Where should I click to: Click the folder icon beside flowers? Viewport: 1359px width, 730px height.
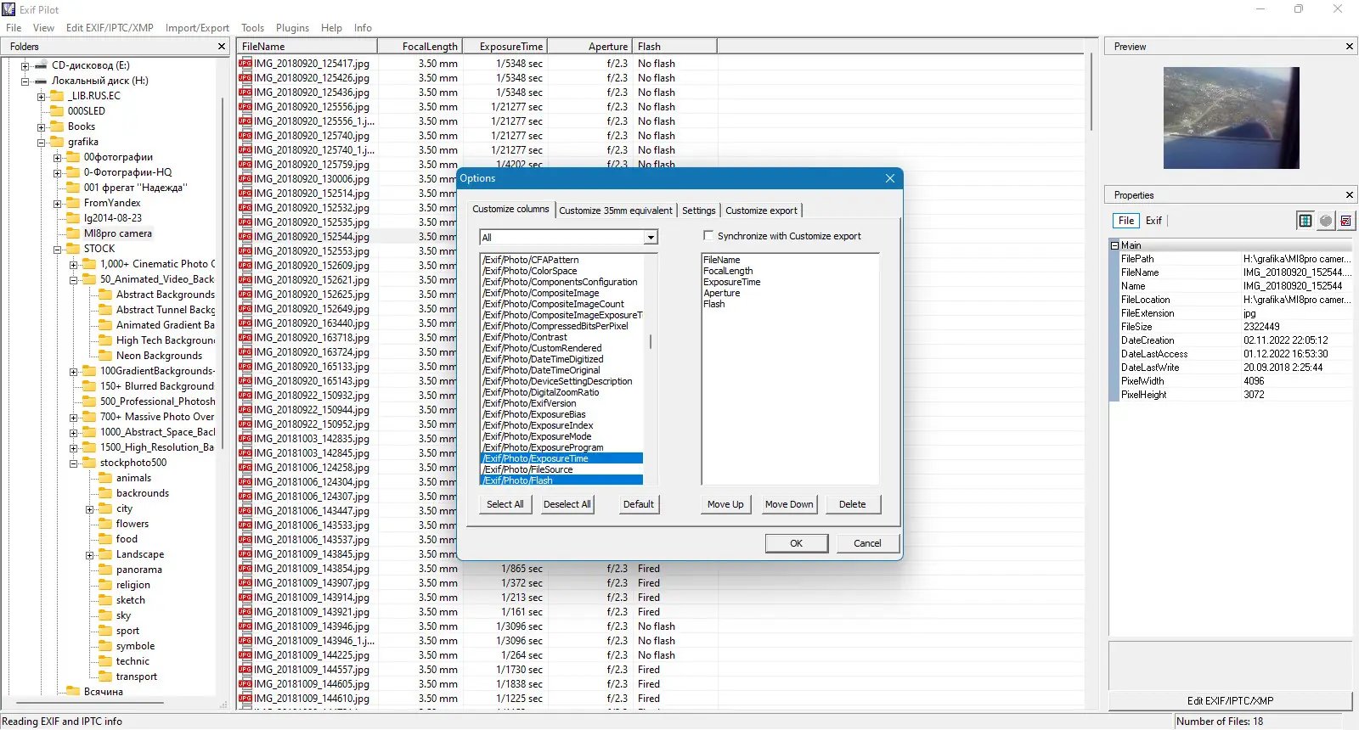[105, 524]
